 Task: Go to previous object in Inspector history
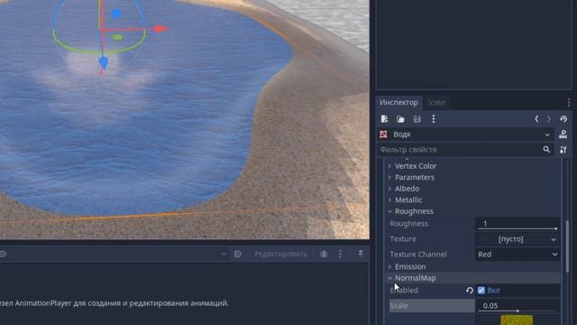click(536, 119)
